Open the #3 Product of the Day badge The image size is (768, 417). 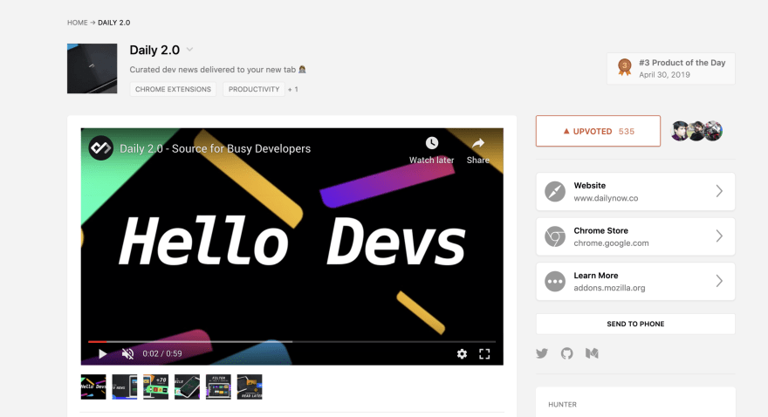[x=670, y=69]
